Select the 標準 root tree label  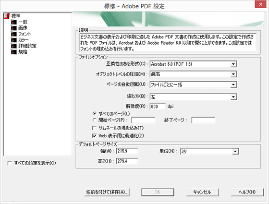16,16
